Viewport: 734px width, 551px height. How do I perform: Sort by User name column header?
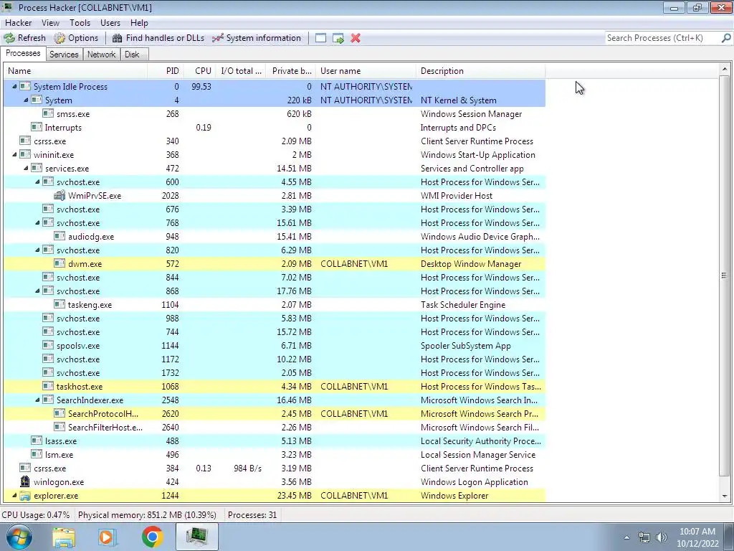(366, 71)
